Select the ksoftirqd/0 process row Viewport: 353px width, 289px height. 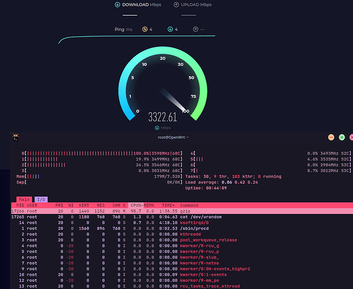(182, 223)
